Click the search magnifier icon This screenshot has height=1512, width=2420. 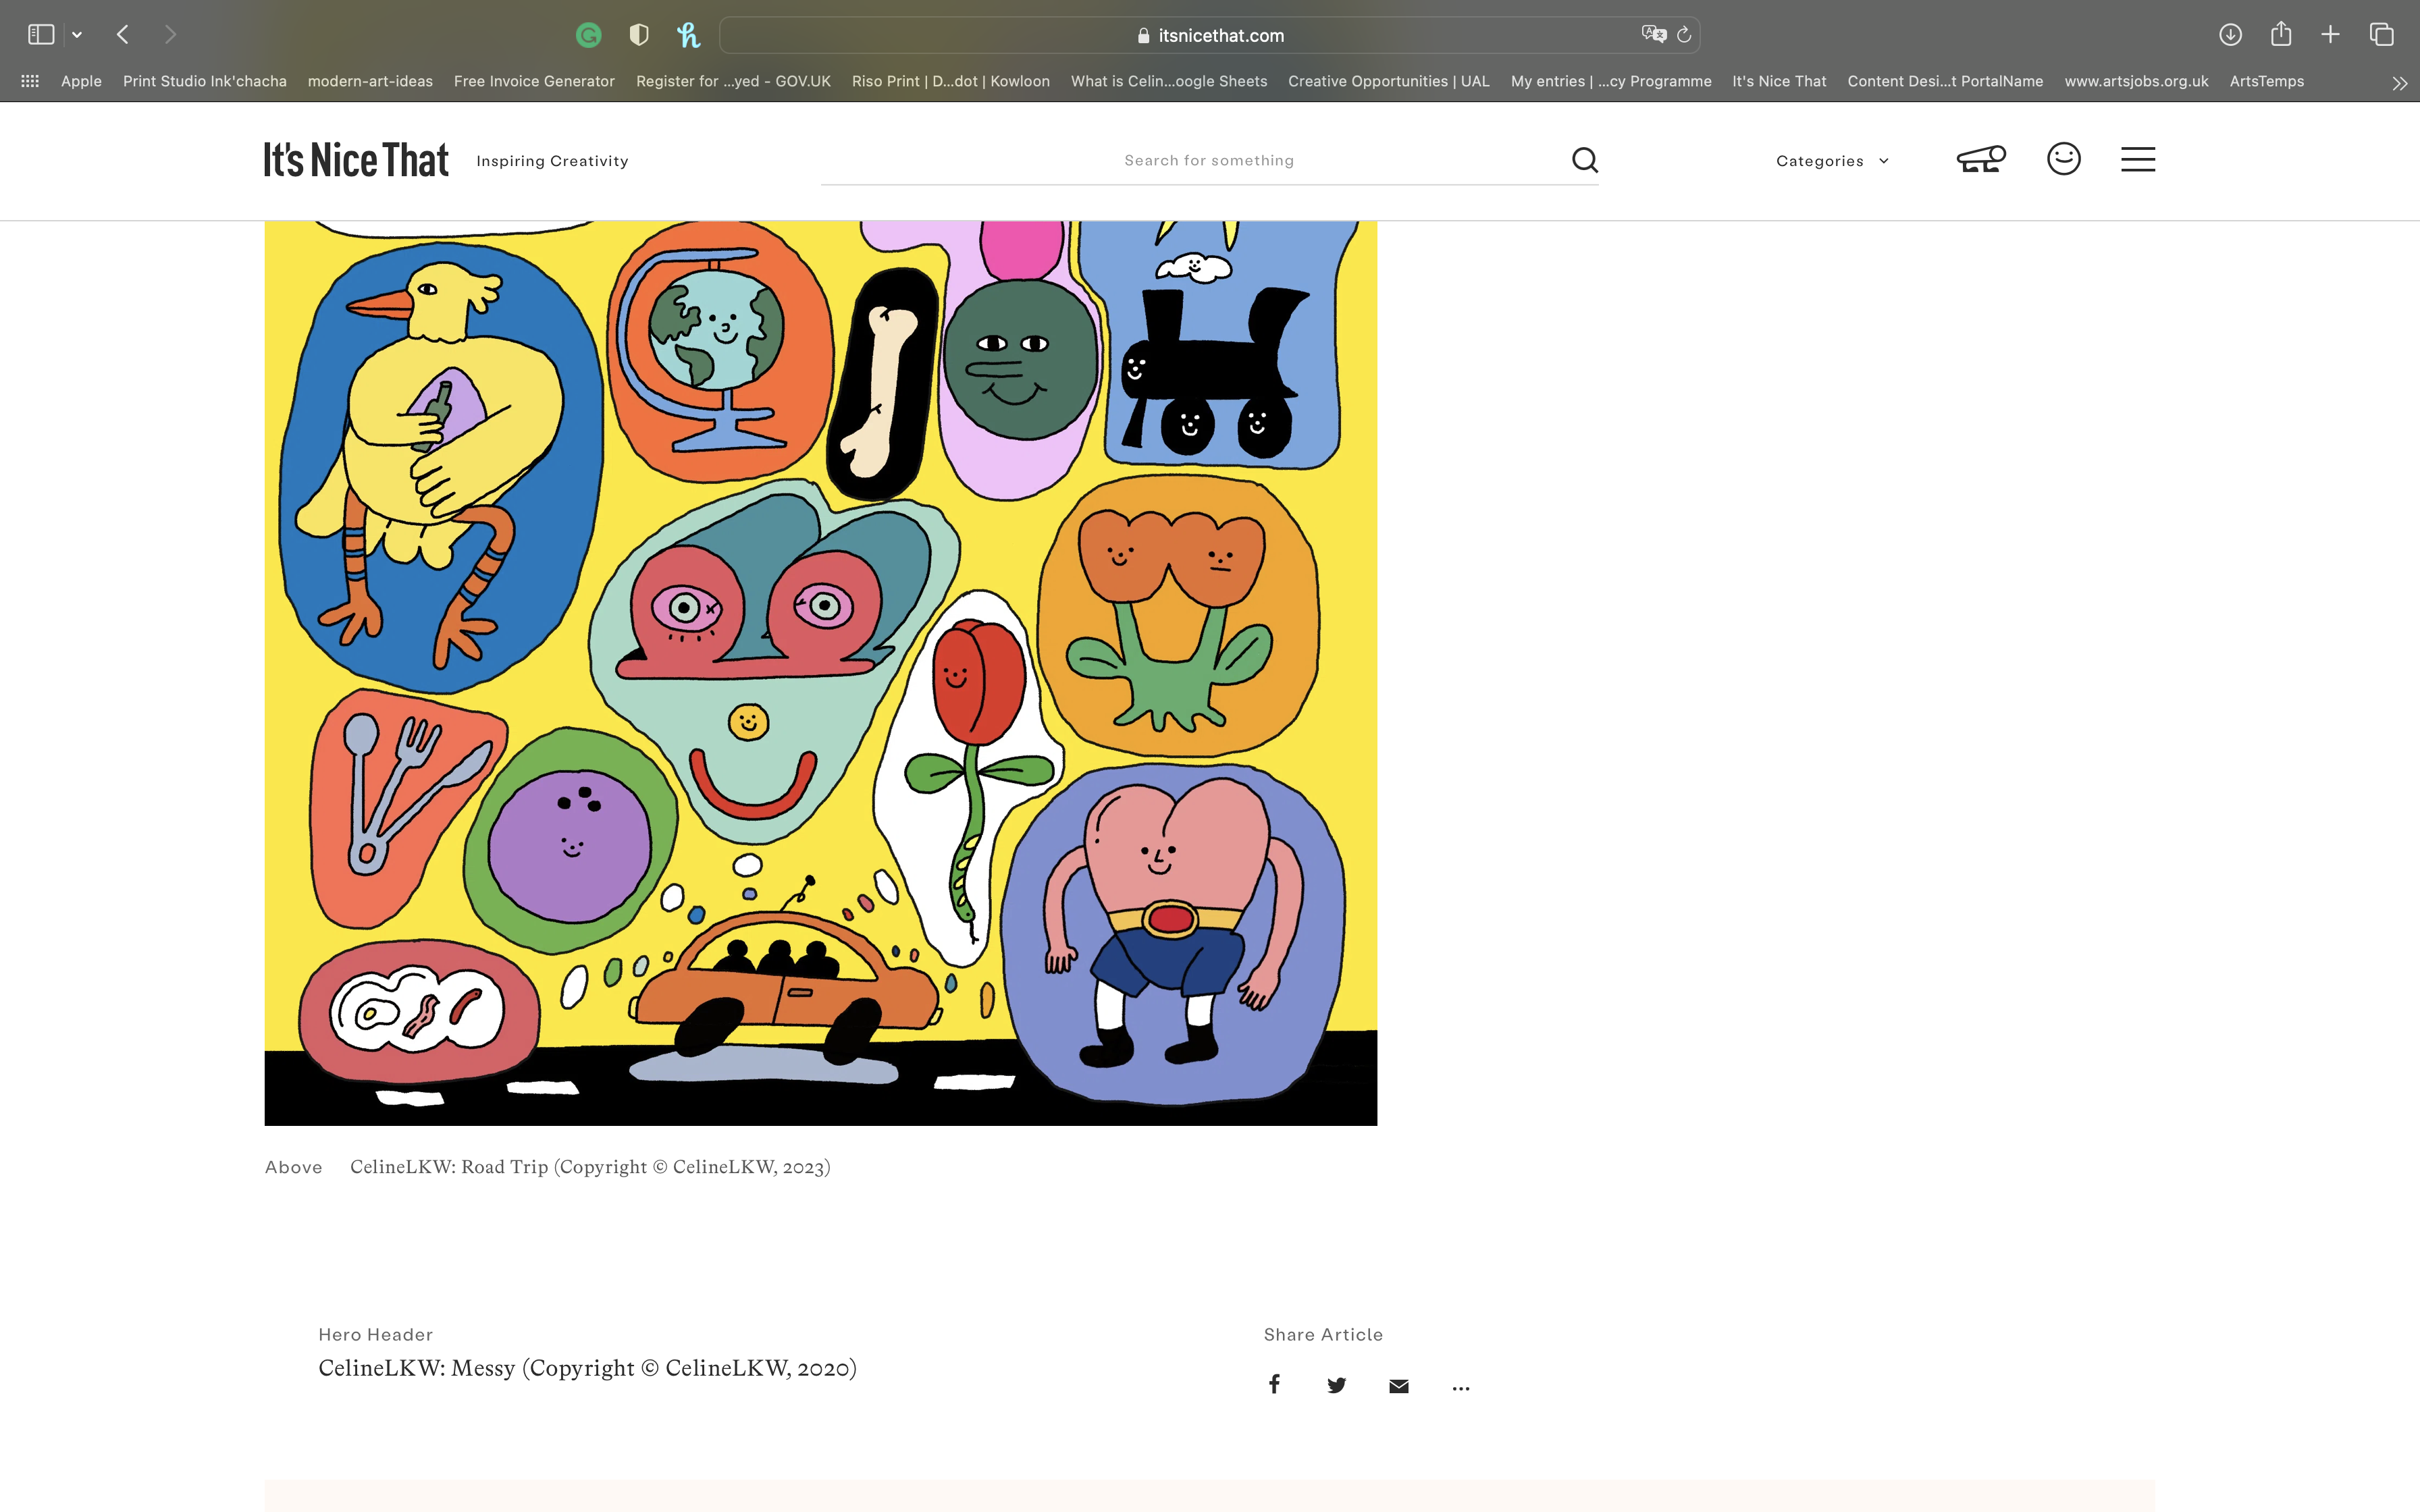[x=1584, y=160]
